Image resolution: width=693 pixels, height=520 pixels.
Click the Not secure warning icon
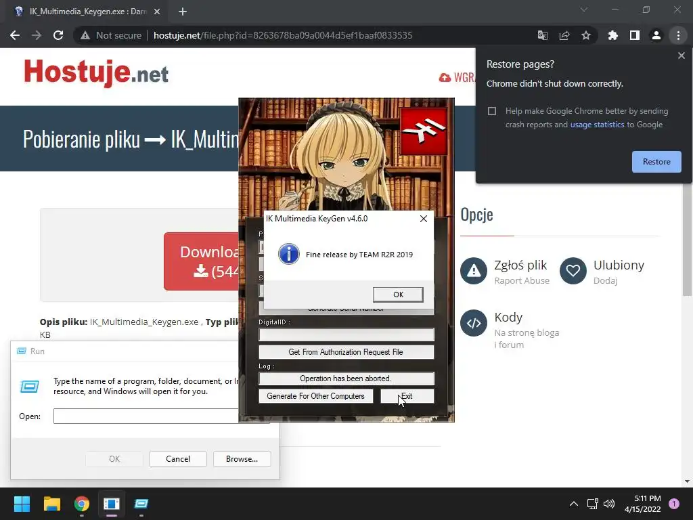click(85, 35)
